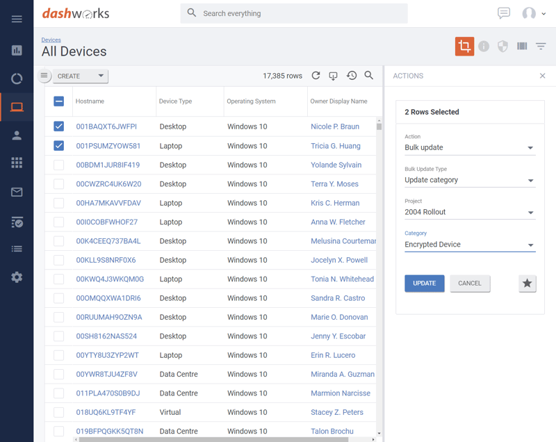
Task: Click the Virtual device type cell
Action: 170,412
